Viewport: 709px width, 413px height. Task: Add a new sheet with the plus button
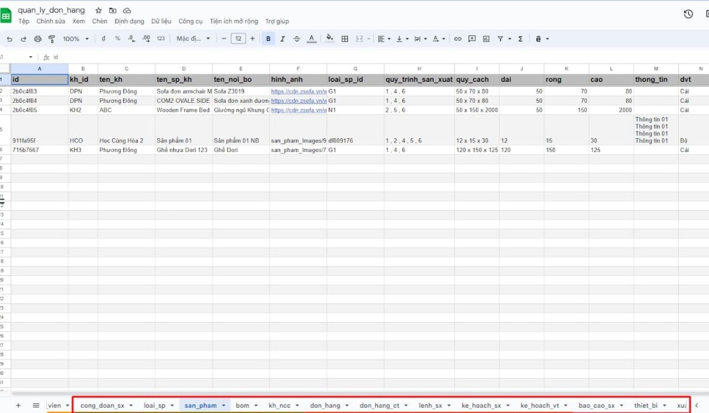(x=18, y=405)
